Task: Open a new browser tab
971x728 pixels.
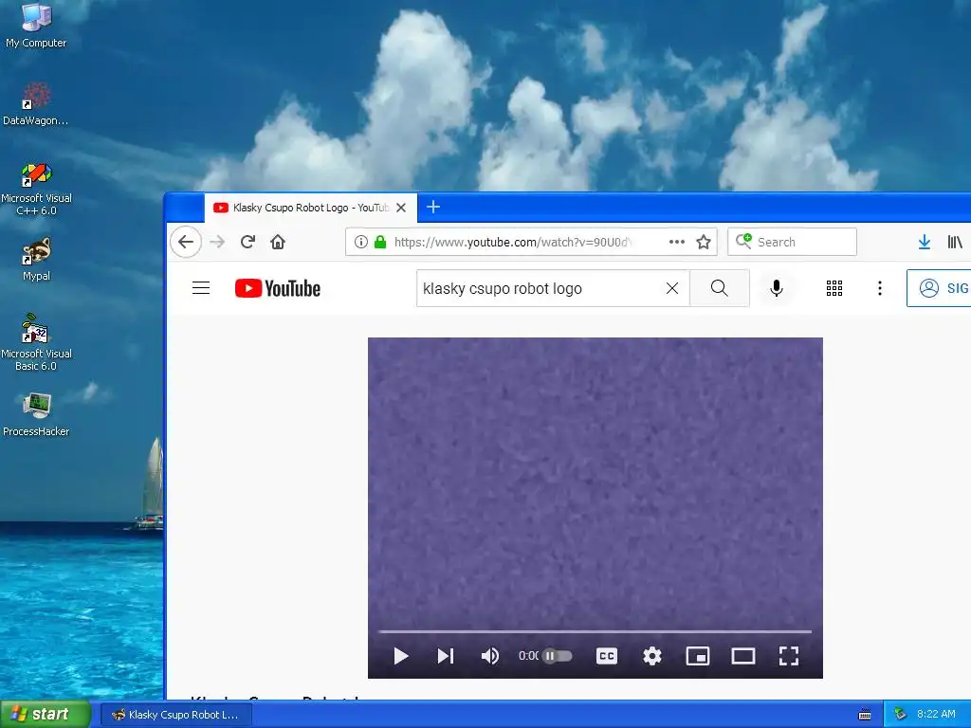Action: [x=433, y=207]
